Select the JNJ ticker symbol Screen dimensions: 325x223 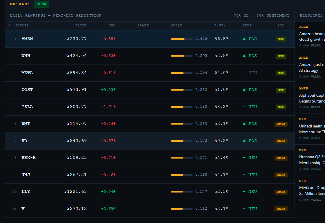[x=26, y=175]
